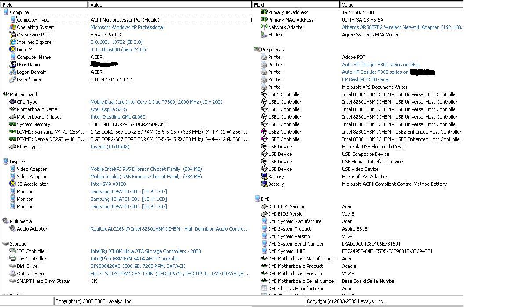This screenshot has height=307, width=523.
Task: Click the Acer Aspire 5315 link
Action: tap(109, 109)
